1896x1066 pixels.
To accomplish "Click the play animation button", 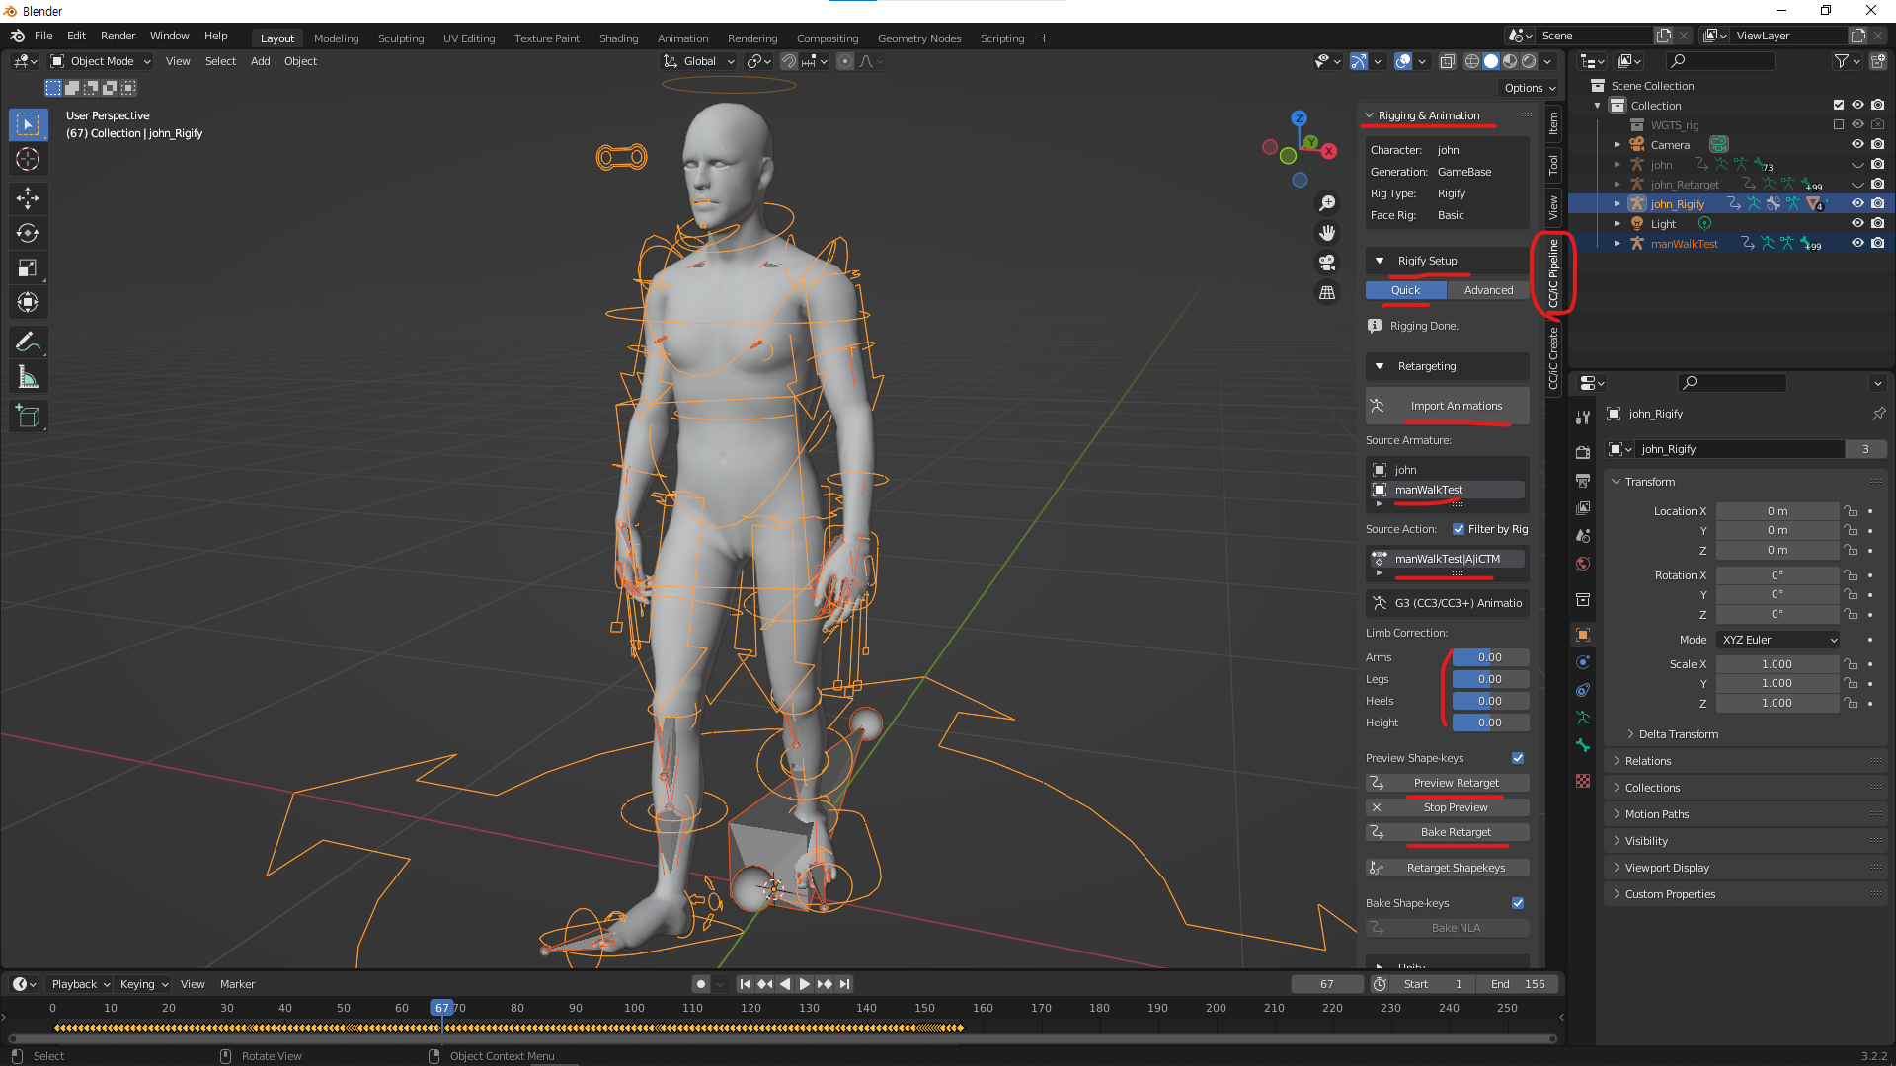I will click(804, 984).
